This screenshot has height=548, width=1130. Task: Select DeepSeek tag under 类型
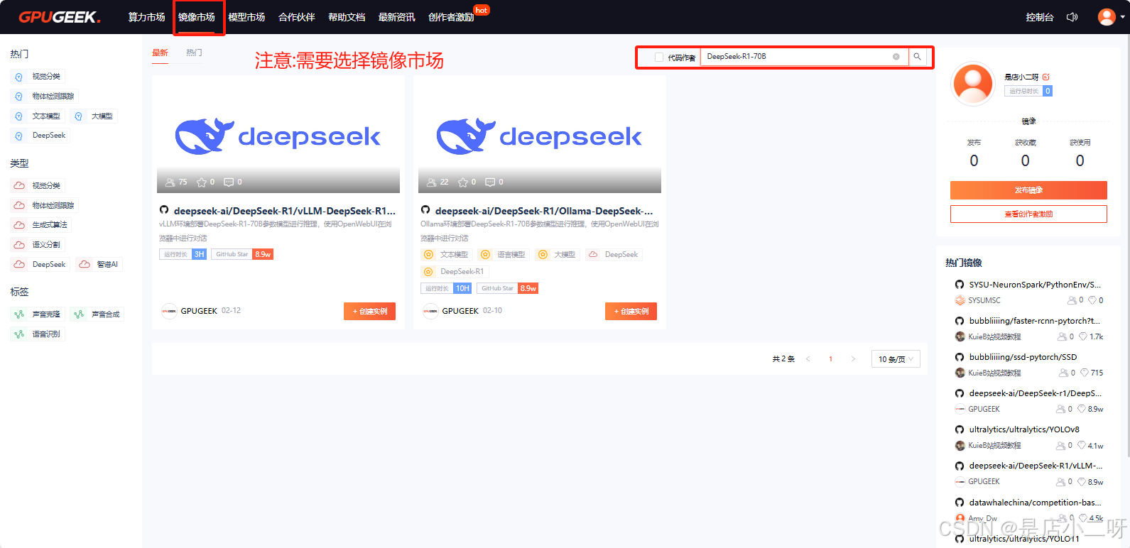(x=40, y=265)
